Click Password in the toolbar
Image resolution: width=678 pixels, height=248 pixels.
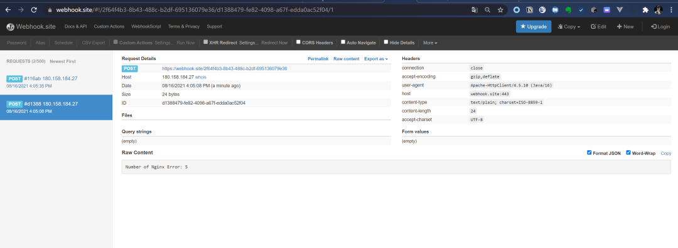coord(17,43)
